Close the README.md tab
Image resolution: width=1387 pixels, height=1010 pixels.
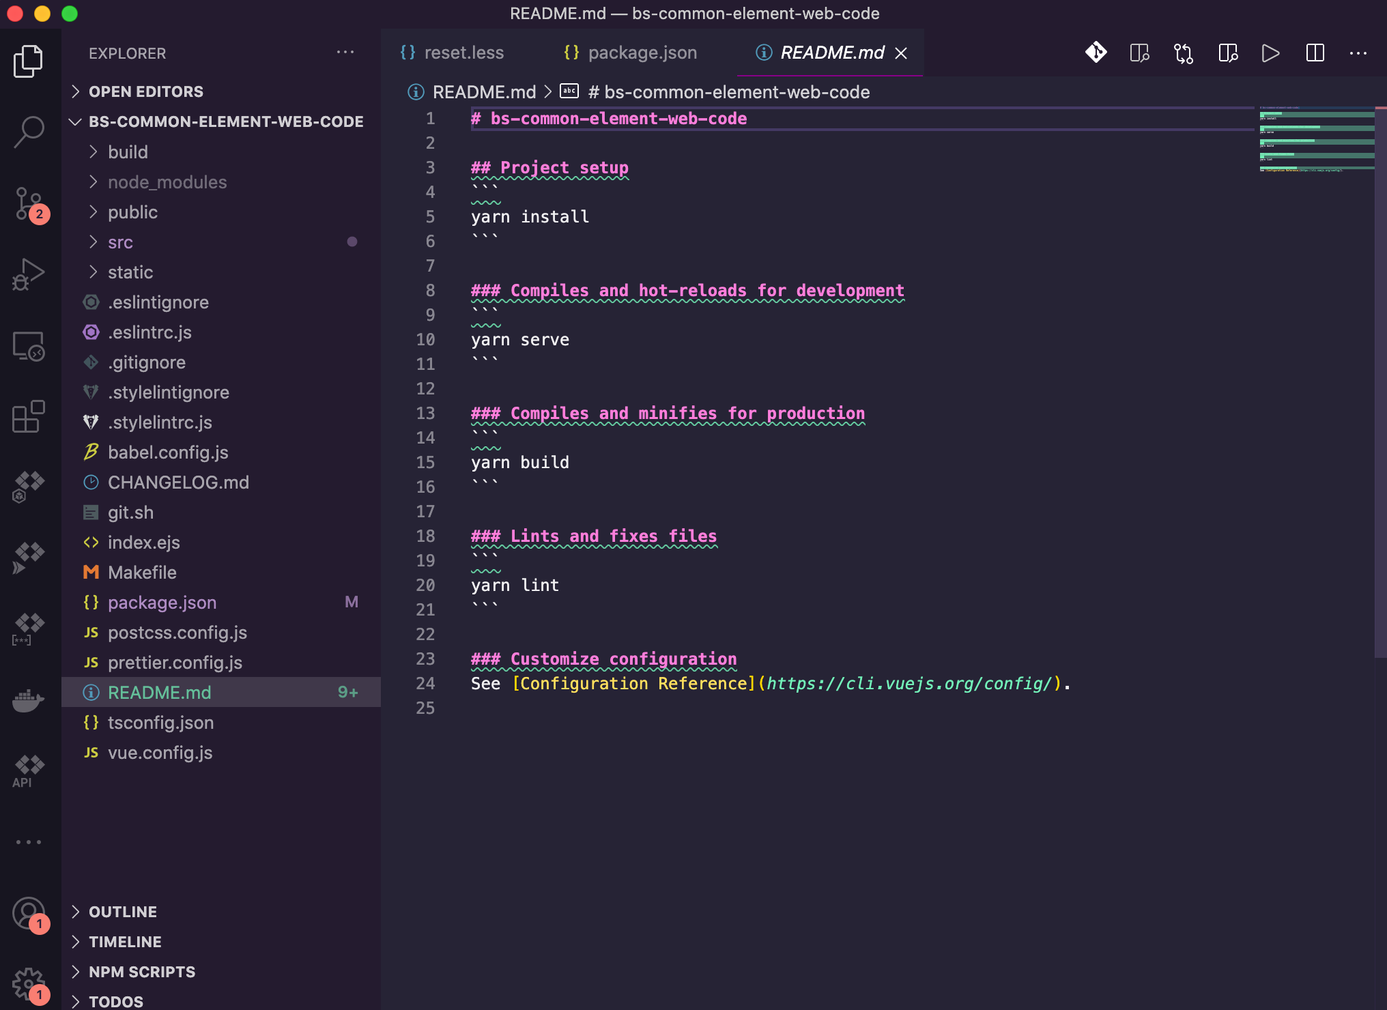pyautogui.click(x=901, y=53)
